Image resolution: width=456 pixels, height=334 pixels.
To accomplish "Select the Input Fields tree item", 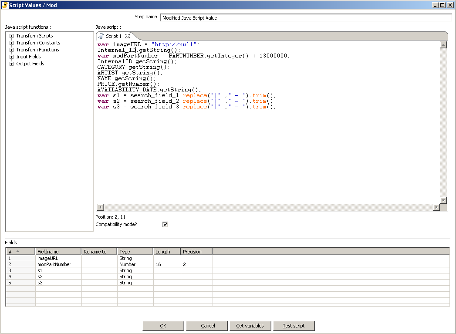I will [x=28, y=57].
